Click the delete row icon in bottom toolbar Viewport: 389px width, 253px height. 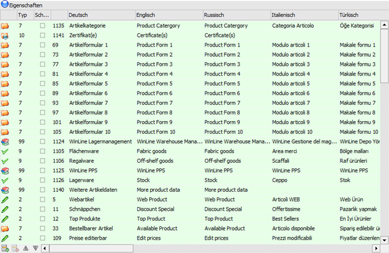click(15, 248)
